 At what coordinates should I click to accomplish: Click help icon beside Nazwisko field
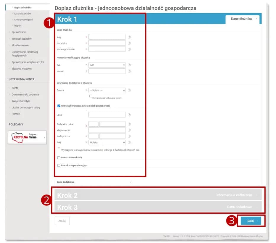(x=129, y=43)
